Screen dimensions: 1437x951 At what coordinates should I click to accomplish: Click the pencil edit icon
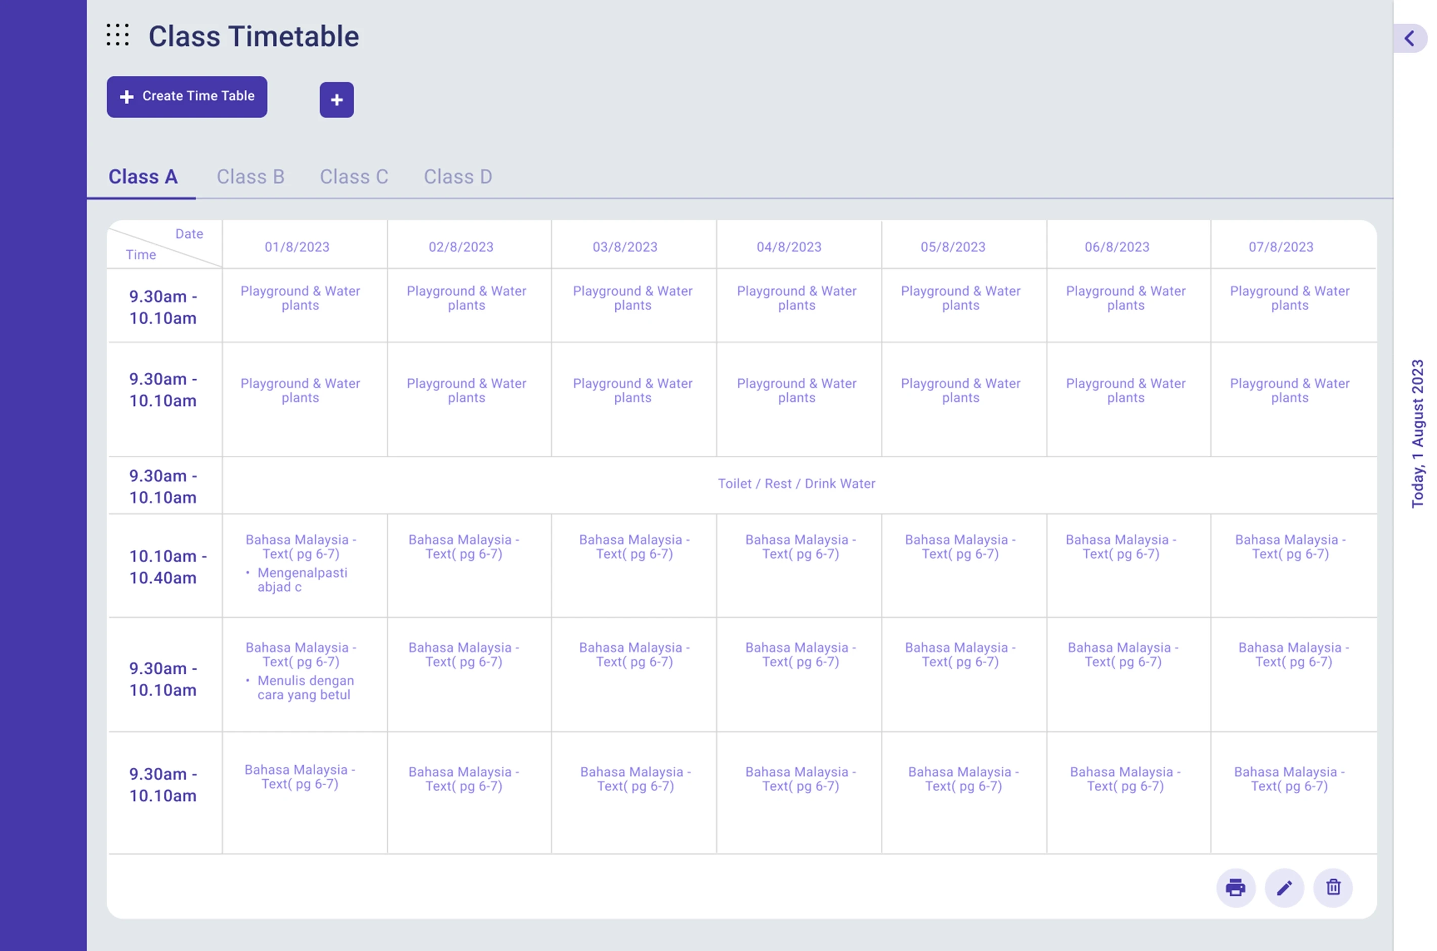tap(1284, 888)
